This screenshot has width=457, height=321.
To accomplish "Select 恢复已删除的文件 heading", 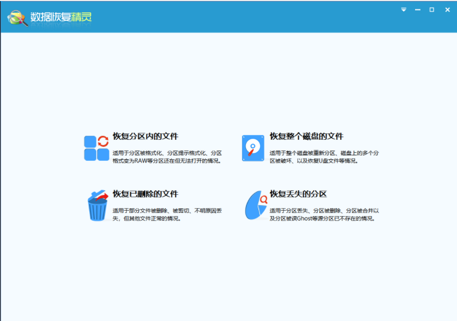I will coord(145,194).
